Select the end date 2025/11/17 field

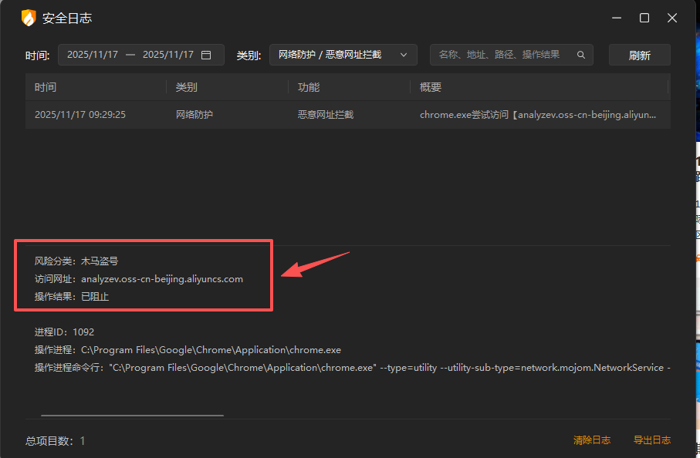(x=167, y=55)
